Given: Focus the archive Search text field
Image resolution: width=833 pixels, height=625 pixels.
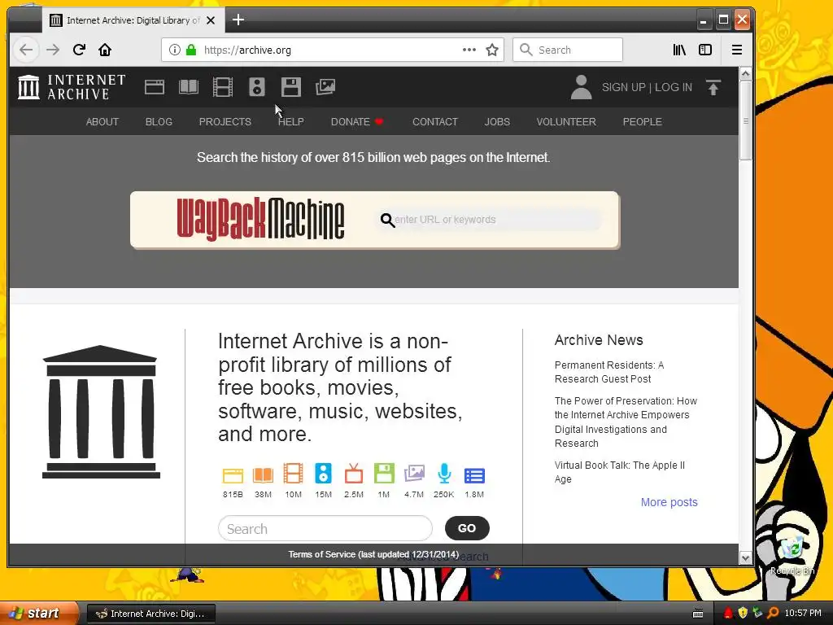Looking at the screenshot, I should pos(325,529).
